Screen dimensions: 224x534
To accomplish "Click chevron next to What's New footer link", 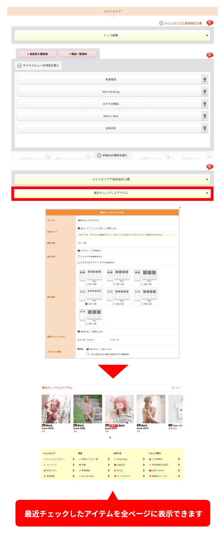I will pyautogui.click(x=144, y=459).
